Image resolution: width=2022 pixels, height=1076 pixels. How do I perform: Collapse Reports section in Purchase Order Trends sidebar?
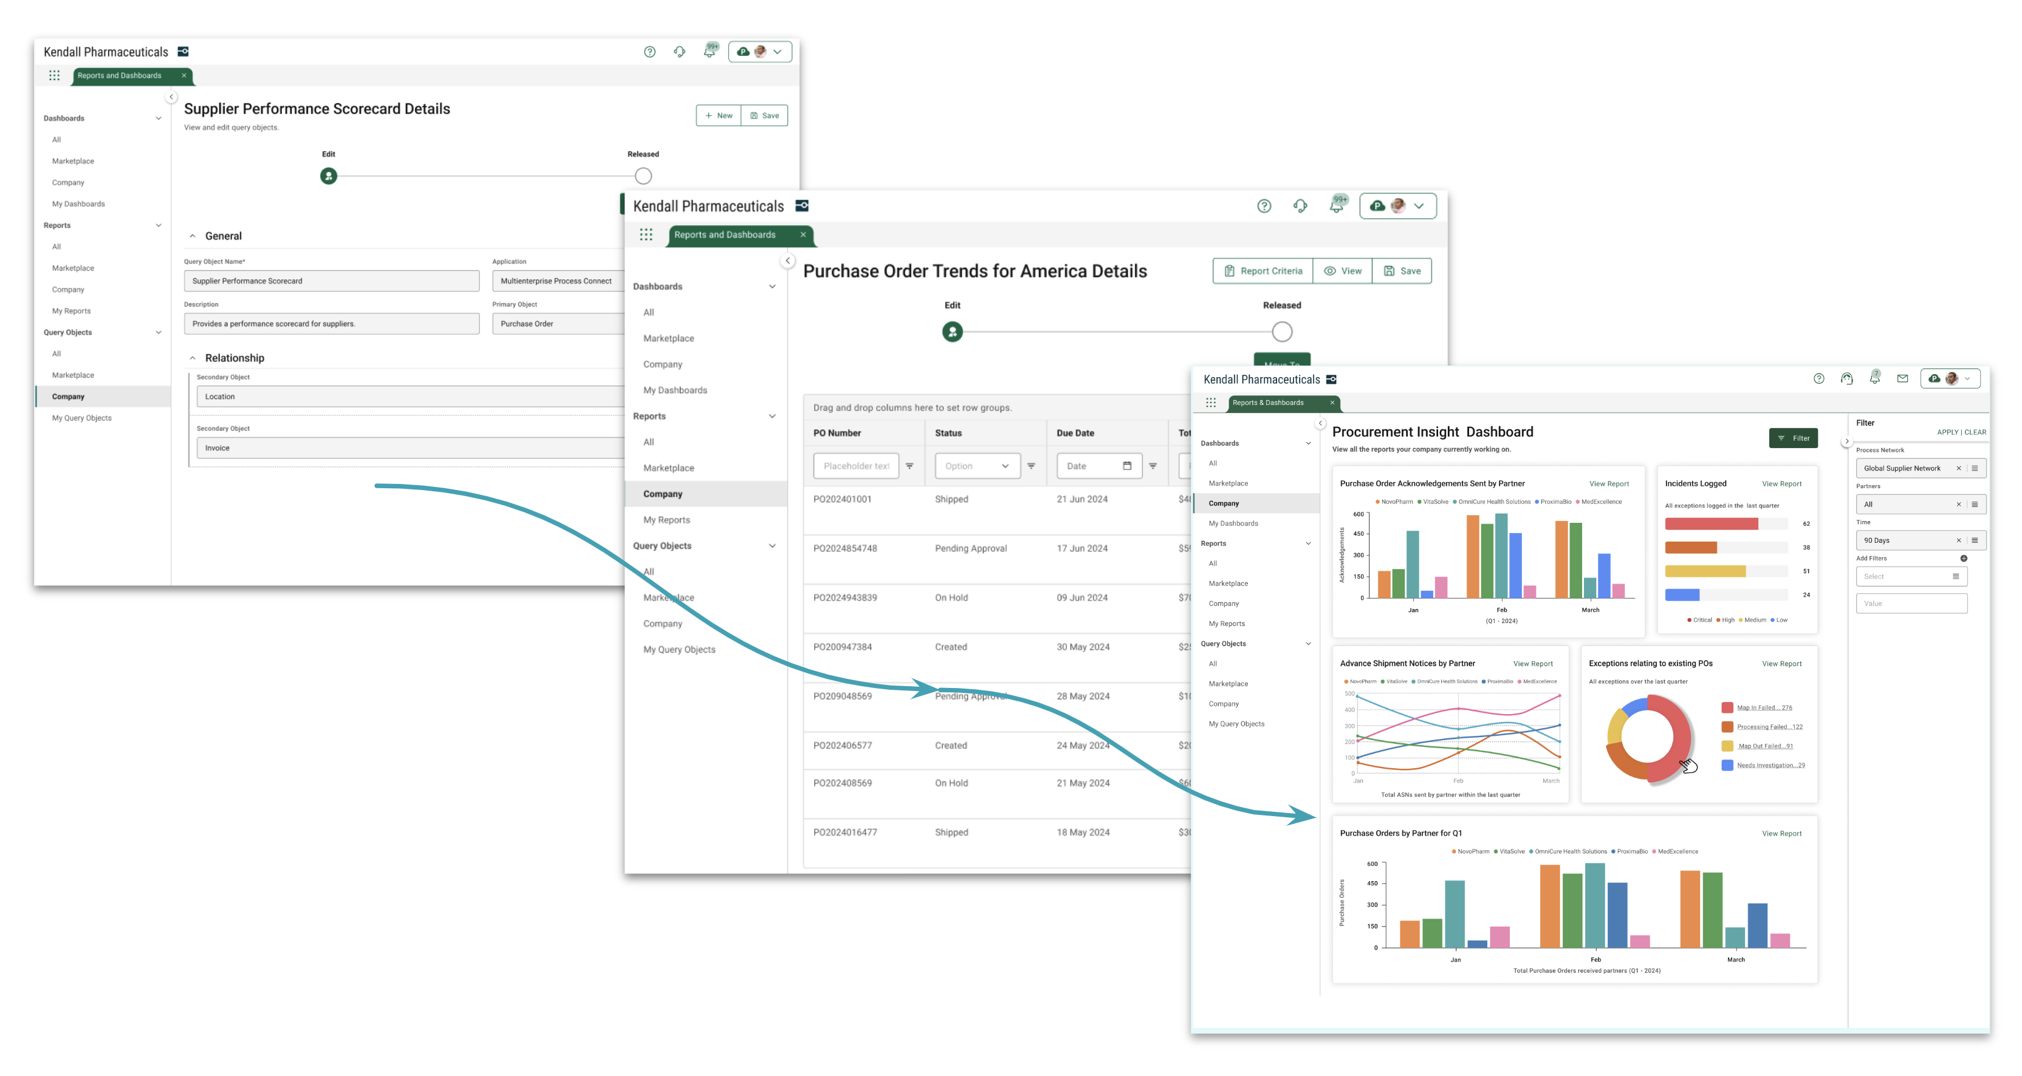pyautogui.click(x=772, y=417)
